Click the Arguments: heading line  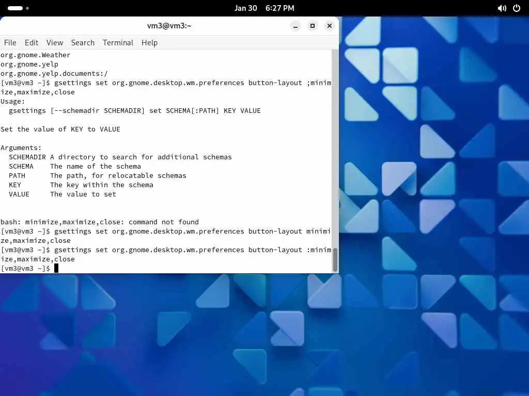21,148
